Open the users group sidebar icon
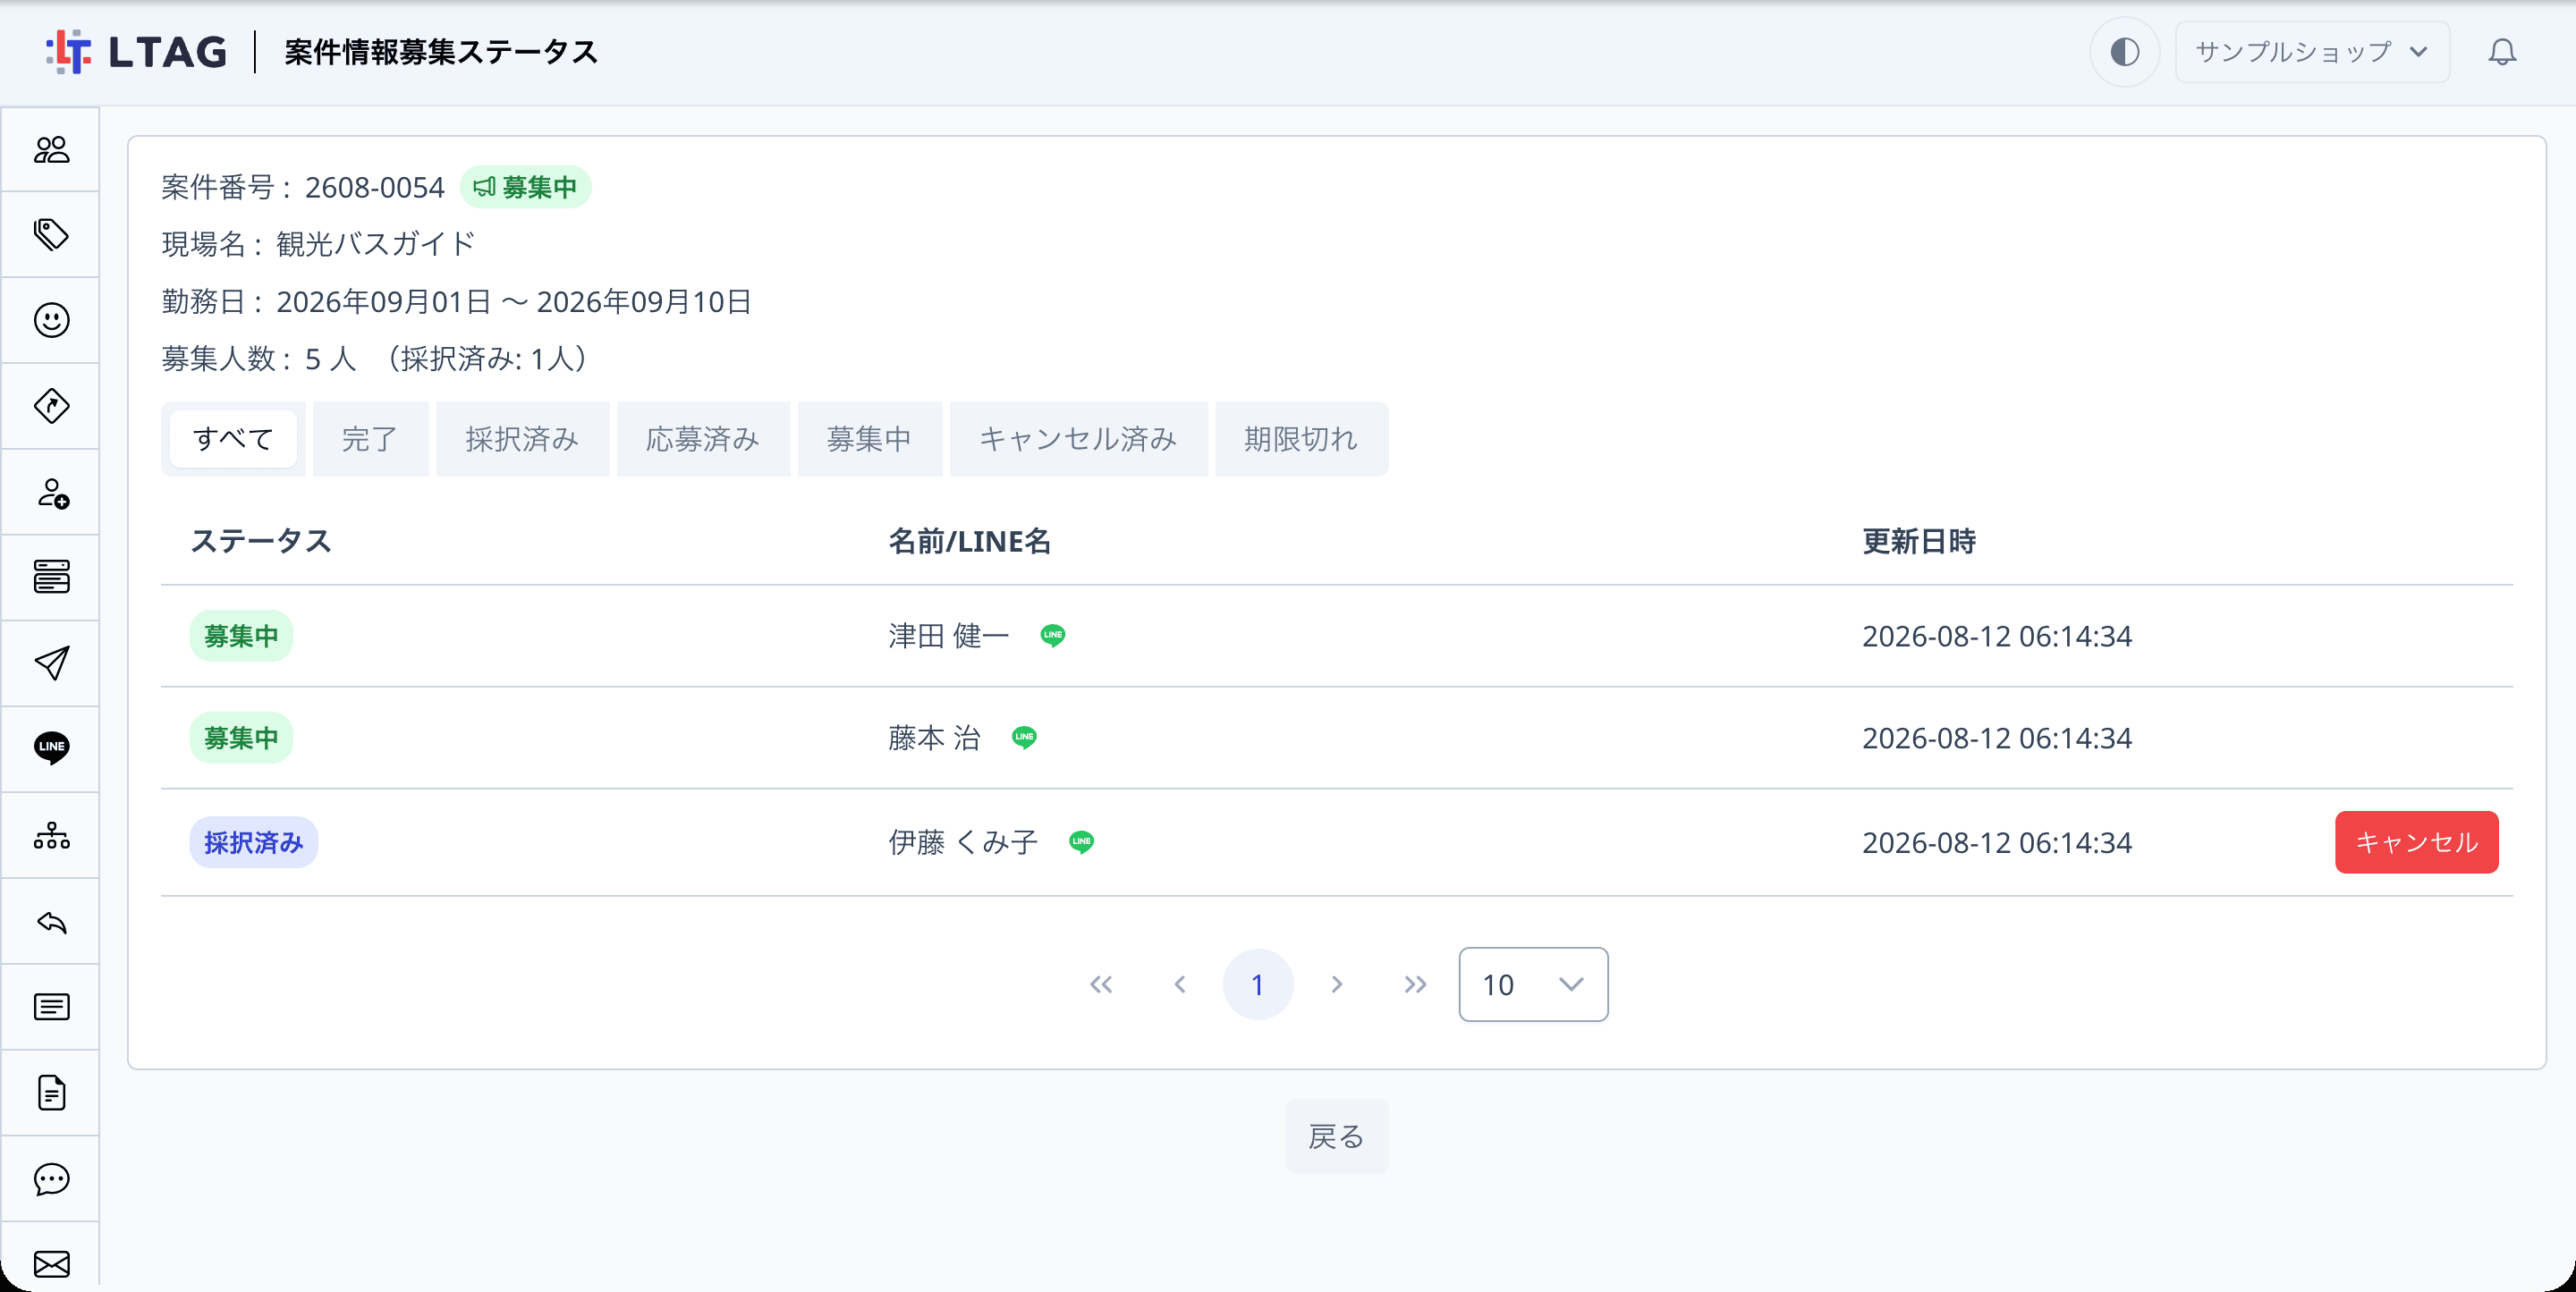Viewport: 2576px width, 1292px height. tap(51, 149)
